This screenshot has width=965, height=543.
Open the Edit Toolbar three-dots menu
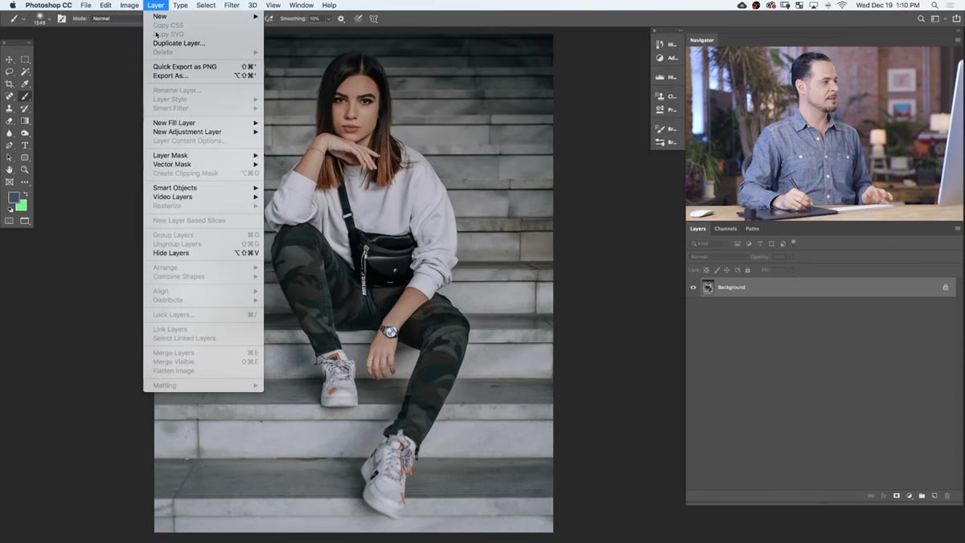(x=25, y=182)
